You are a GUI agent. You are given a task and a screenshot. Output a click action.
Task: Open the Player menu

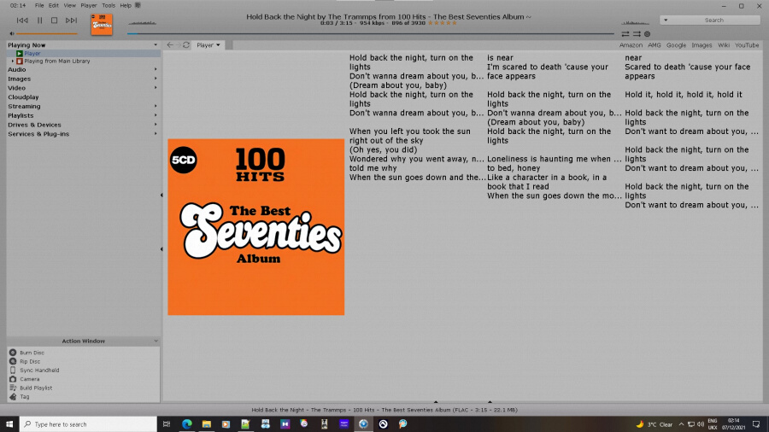(x=89, y=5)
